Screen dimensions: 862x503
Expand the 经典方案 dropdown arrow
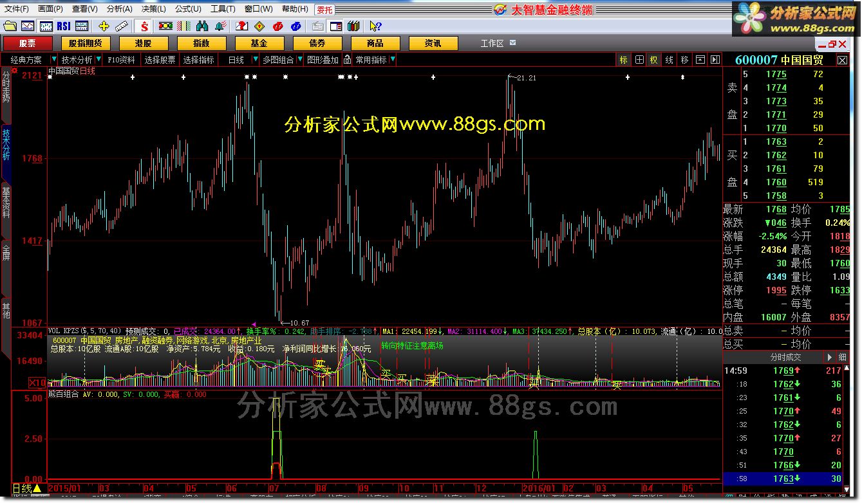pos(54,60)
